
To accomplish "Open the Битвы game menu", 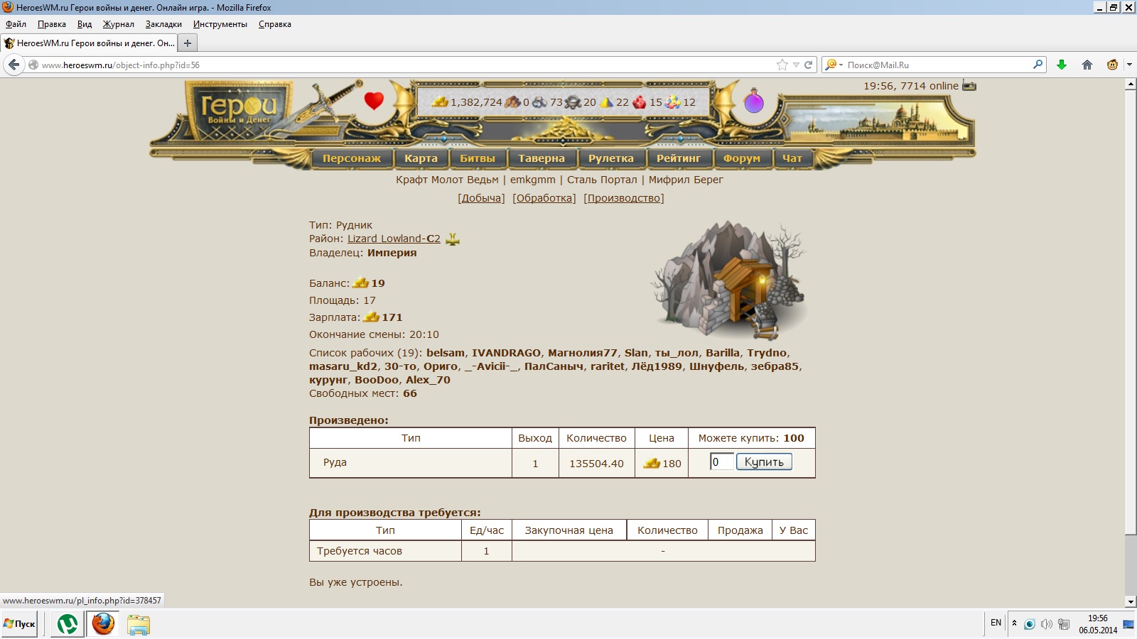I will [x=478, y=158].
